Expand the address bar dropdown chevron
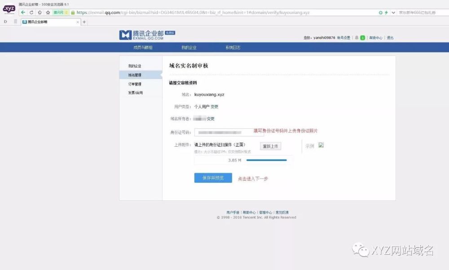Image resolution: width=449 pixels, height=270 pixels. [x=393, y=13]
